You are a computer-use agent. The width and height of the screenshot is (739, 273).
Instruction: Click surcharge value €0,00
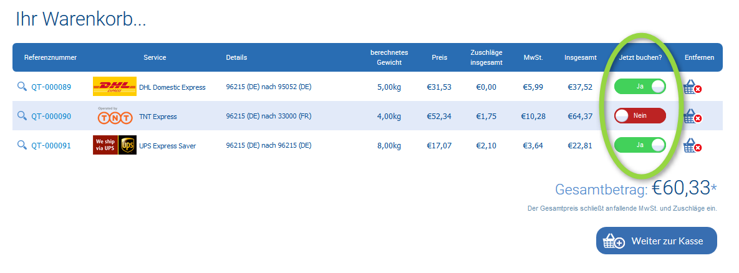486,87
